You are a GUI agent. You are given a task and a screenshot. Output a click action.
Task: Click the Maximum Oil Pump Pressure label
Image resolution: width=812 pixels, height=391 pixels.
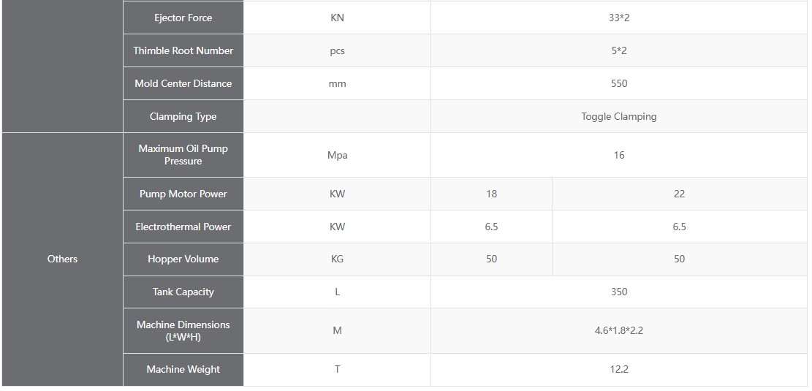[x=183, y=154]
